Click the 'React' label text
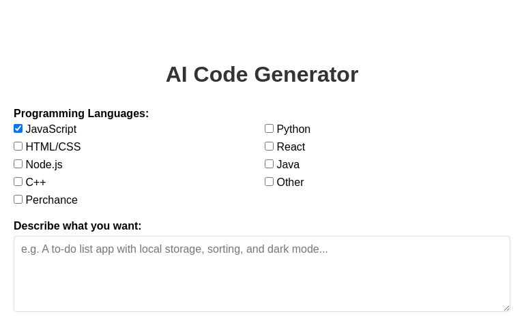The image size is (524, 327). click(x=291, y=147)
